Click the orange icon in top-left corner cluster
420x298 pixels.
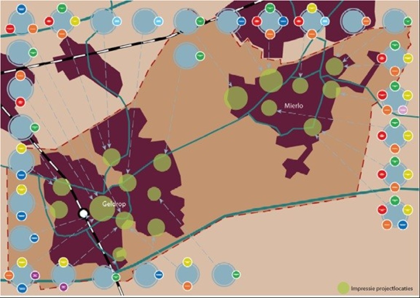tap(33, 28)
